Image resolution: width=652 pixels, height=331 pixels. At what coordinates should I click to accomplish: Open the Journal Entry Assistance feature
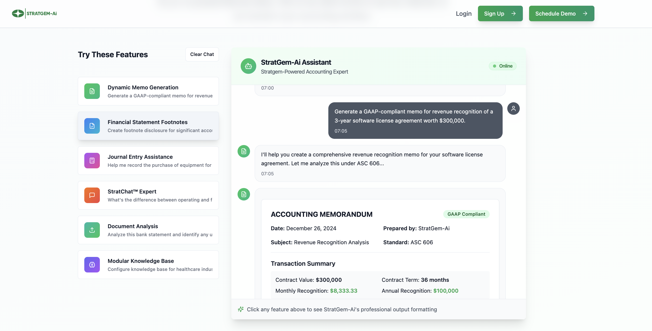coord(148,161)
